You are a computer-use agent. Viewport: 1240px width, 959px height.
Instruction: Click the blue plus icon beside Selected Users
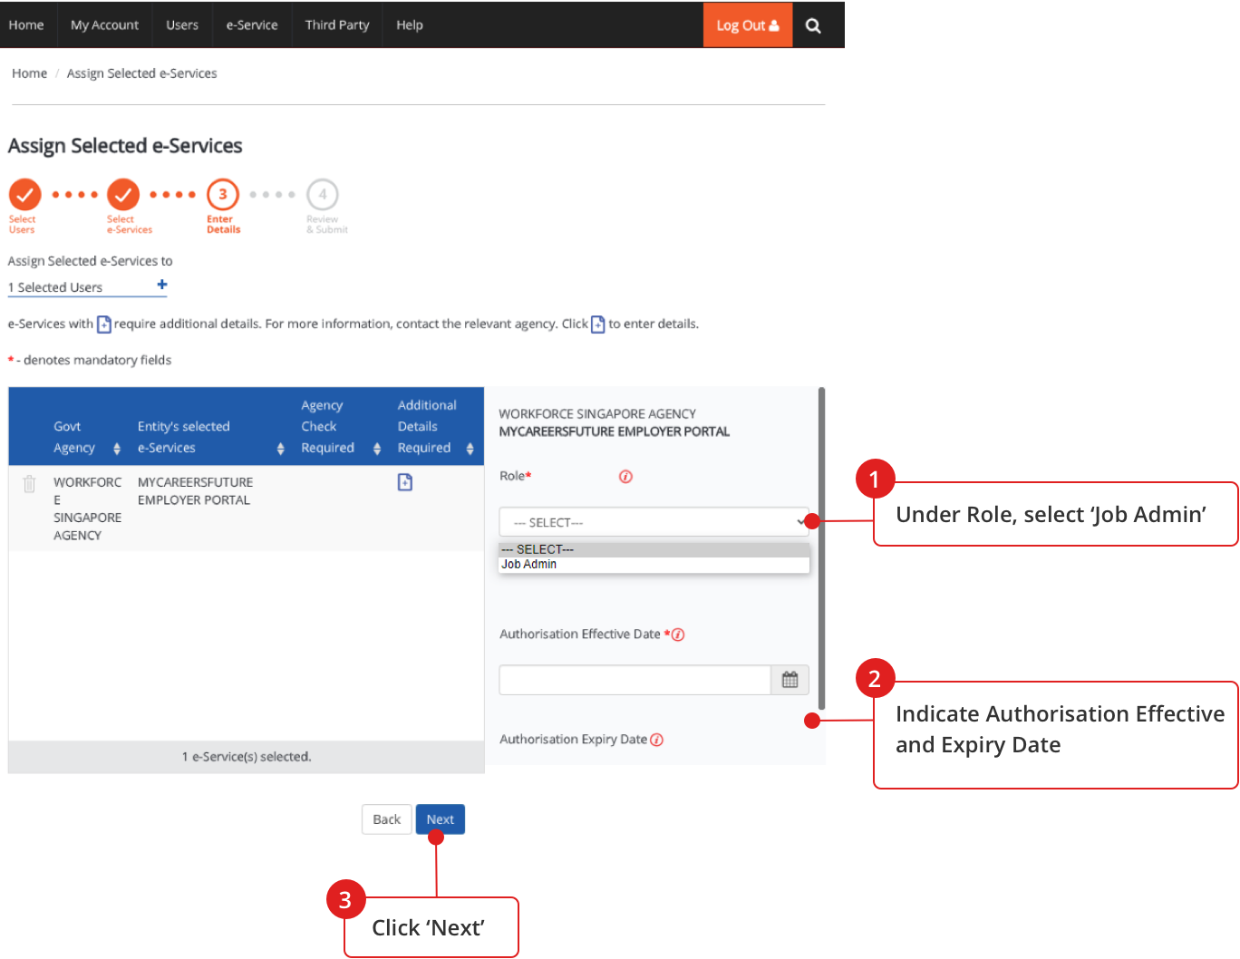tap(162, 286)
